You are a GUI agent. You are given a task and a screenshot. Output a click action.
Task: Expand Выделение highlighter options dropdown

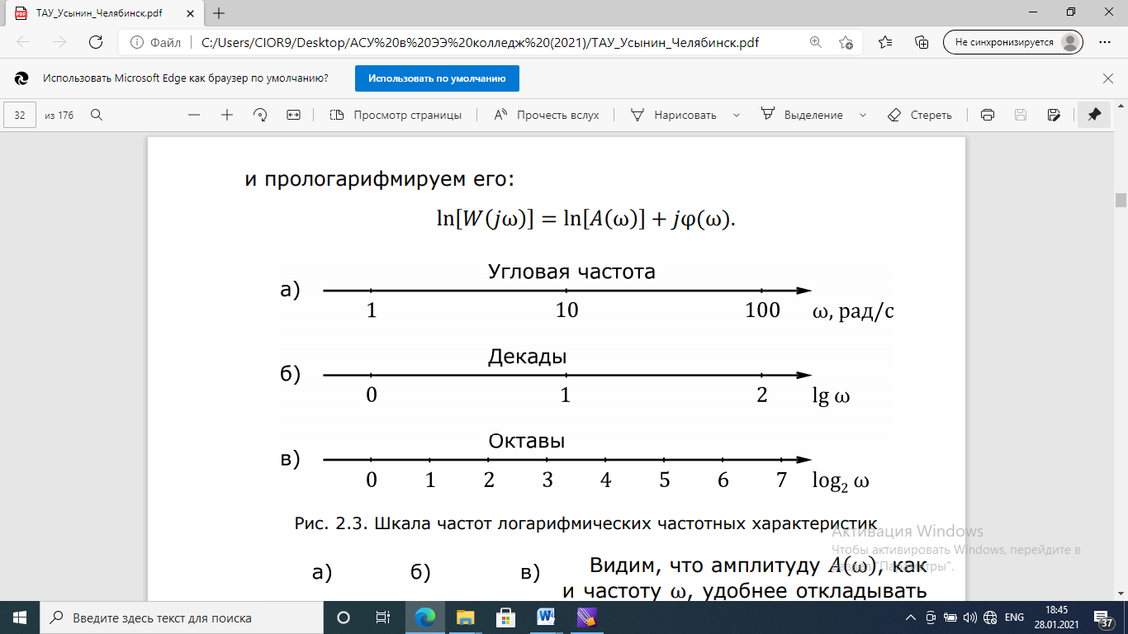pos(863,115)
